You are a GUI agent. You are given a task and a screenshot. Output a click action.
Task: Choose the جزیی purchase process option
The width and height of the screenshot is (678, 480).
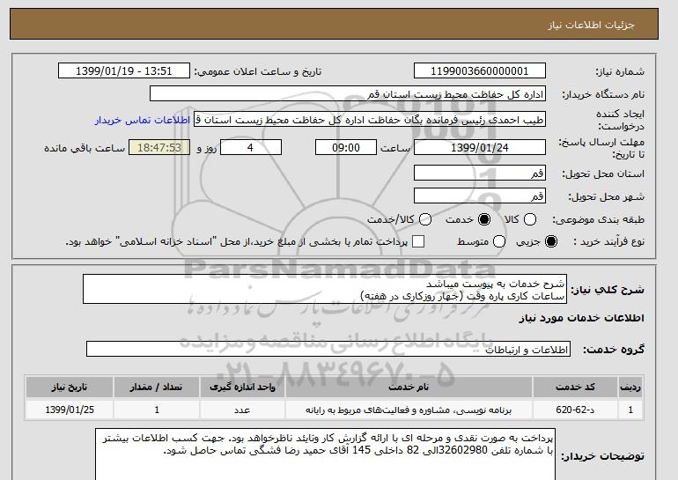coord(551,241)
